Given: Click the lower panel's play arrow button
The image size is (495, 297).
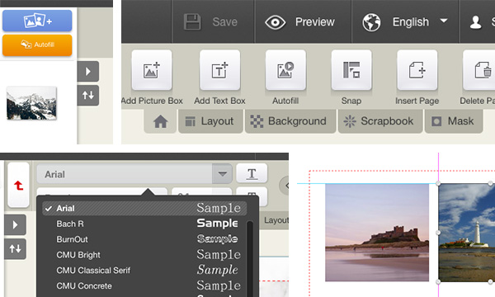Looking at the screenshot, I should click(15, 224).
